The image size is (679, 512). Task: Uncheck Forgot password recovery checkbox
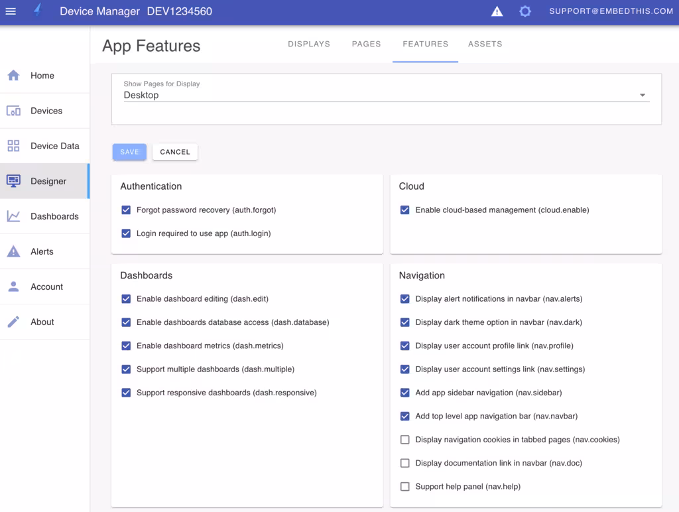coord(126,210)
